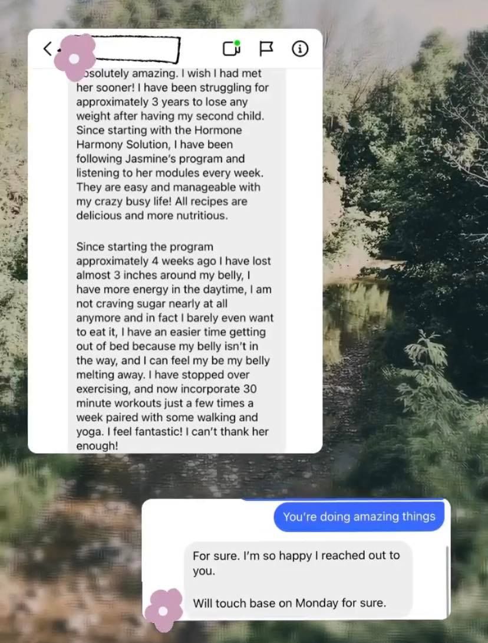Go back using the chevron arrow
The image size is (488, 643).
pyautogui.click(x=48, y=48)
